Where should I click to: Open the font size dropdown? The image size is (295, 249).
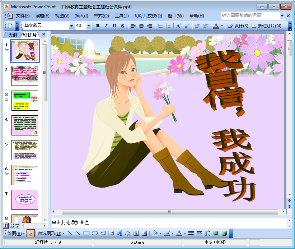(x=89, y=26)
